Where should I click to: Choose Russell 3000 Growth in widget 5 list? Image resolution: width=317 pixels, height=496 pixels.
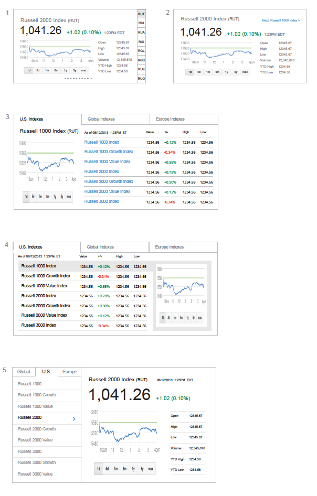pos(37,462)
